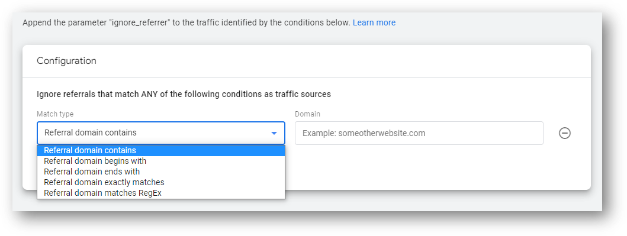627x236 pixels.
Task: Remove the condition with the minus circle icon
Action: 564,133
